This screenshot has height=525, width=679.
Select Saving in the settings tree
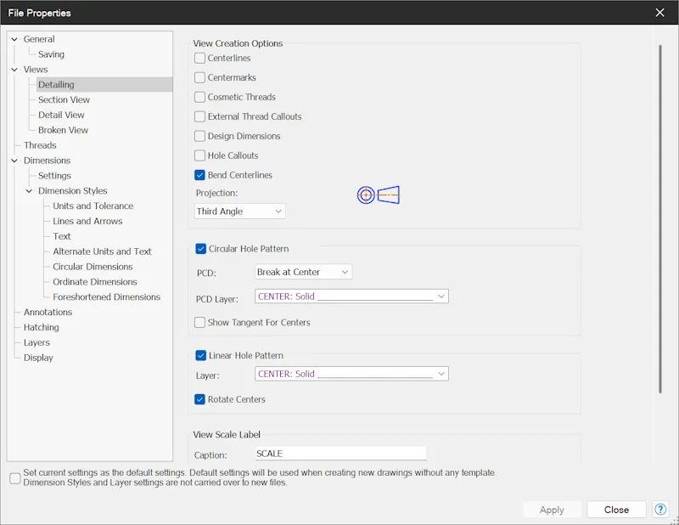tap(51, 54)
